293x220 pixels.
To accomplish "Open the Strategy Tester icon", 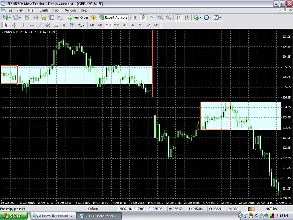I will coord(60,17).
